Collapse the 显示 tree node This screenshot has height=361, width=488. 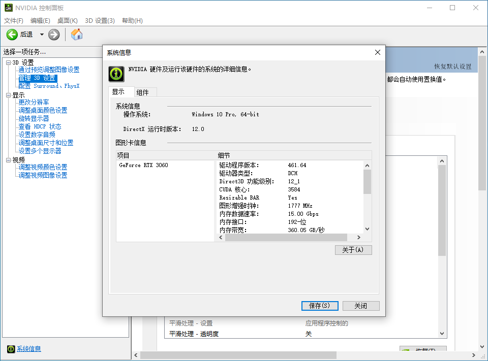(9, 95)
